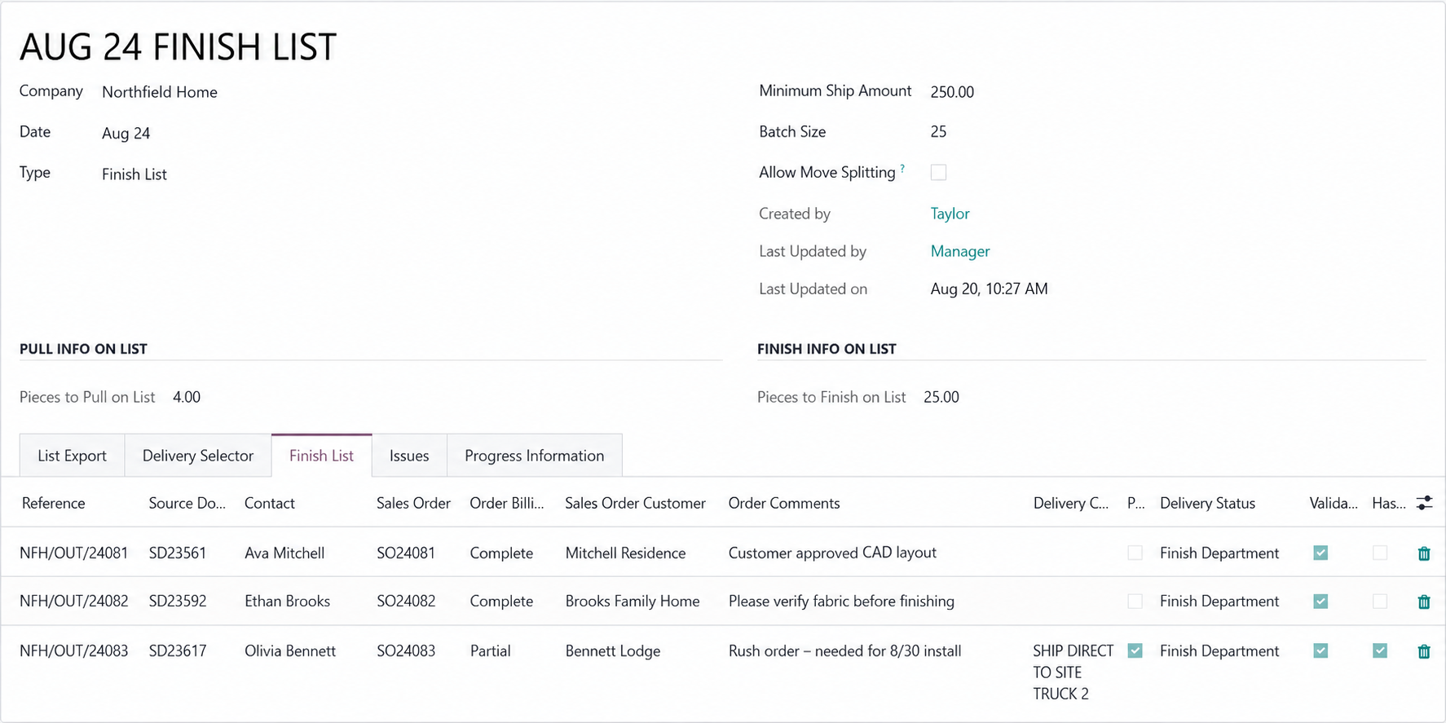Toggle Validated checkbox in NFH/OUT/24081 row
Image resolution: width=1446 pixels, height=723 pixels.
(x=1320, y=553)
